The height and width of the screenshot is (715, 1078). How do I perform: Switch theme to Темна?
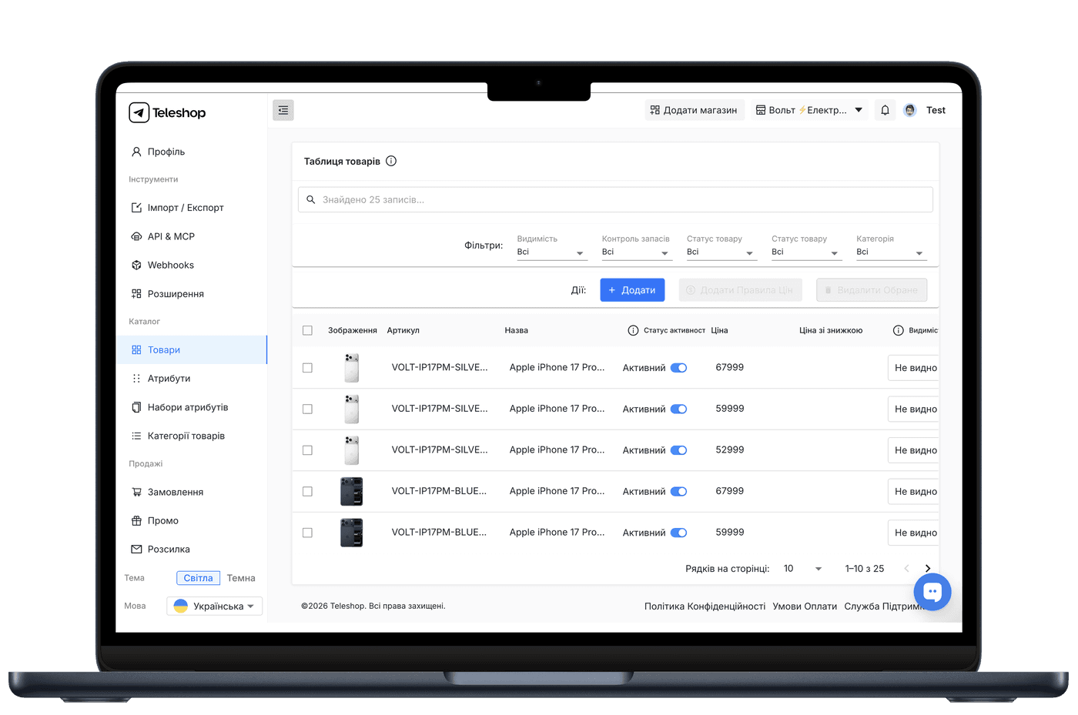pos(241,578)
